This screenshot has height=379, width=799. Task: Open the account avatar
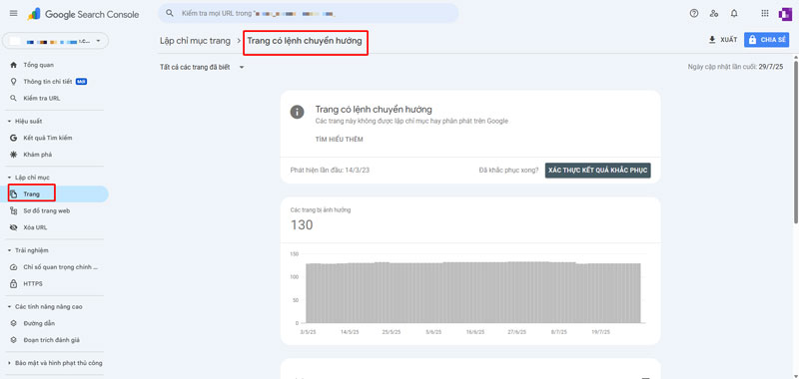(785, 14)
